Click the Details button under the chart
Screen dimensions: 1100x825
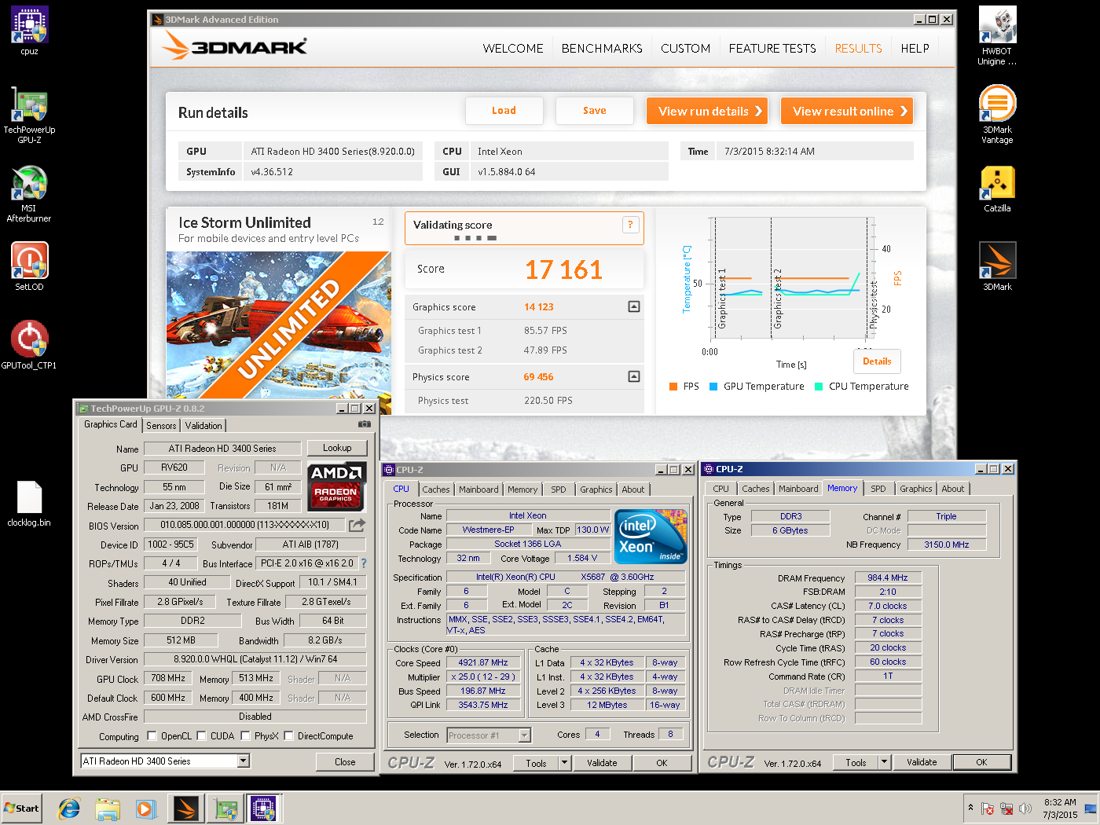(x=877, y=361)
